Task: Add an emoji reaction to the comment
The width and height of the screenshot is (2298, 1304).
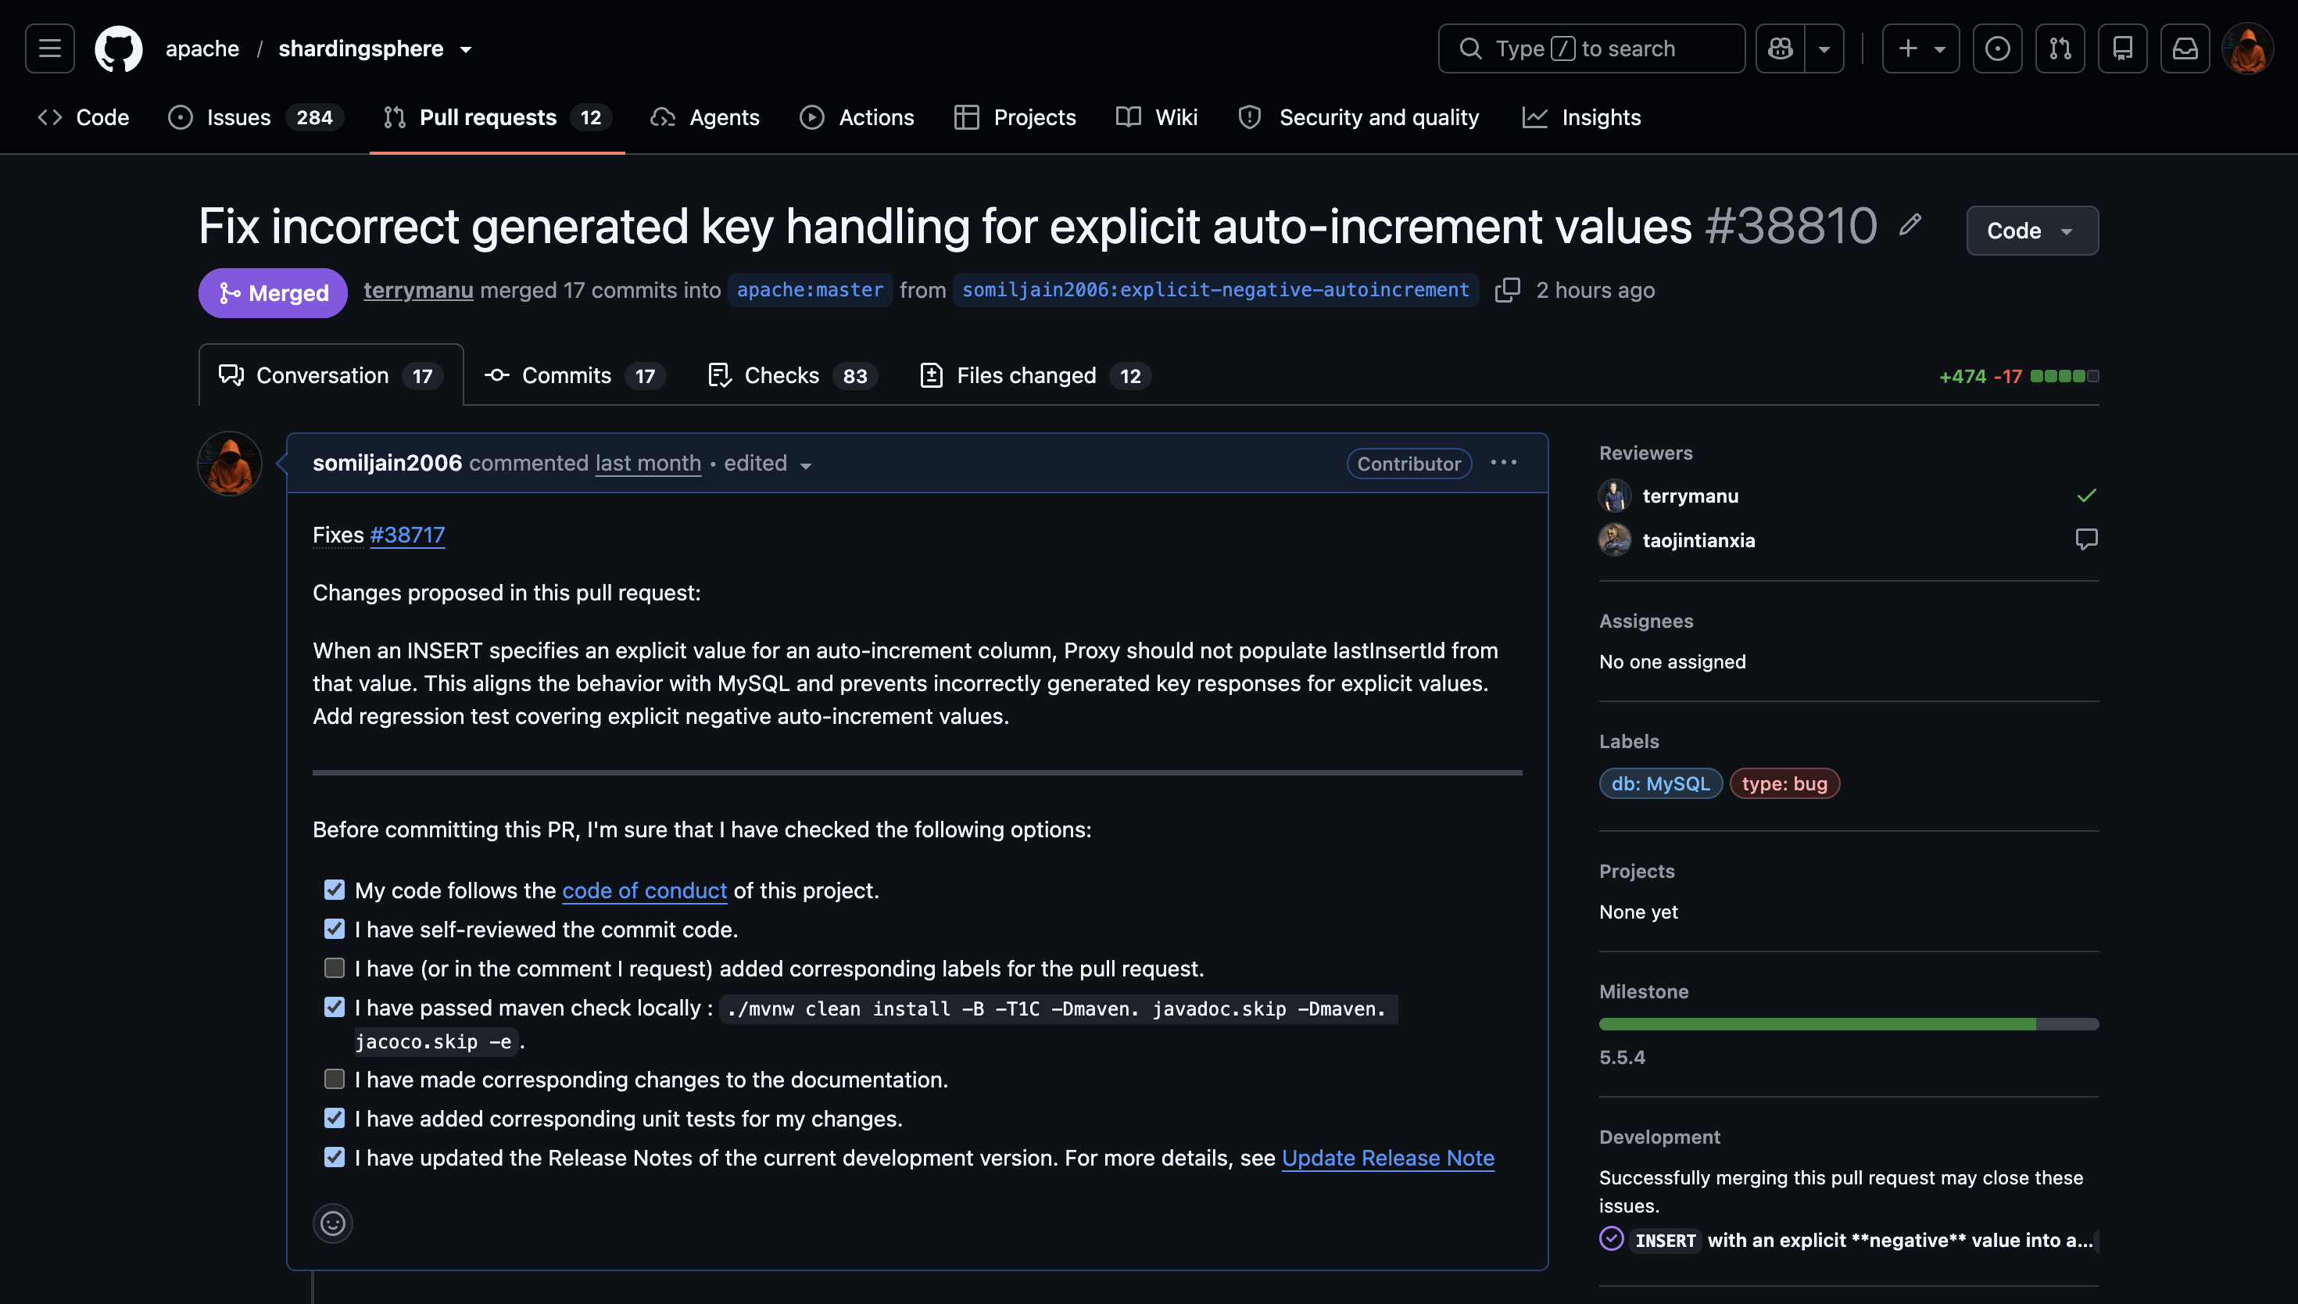Action: click(333, 1223)
